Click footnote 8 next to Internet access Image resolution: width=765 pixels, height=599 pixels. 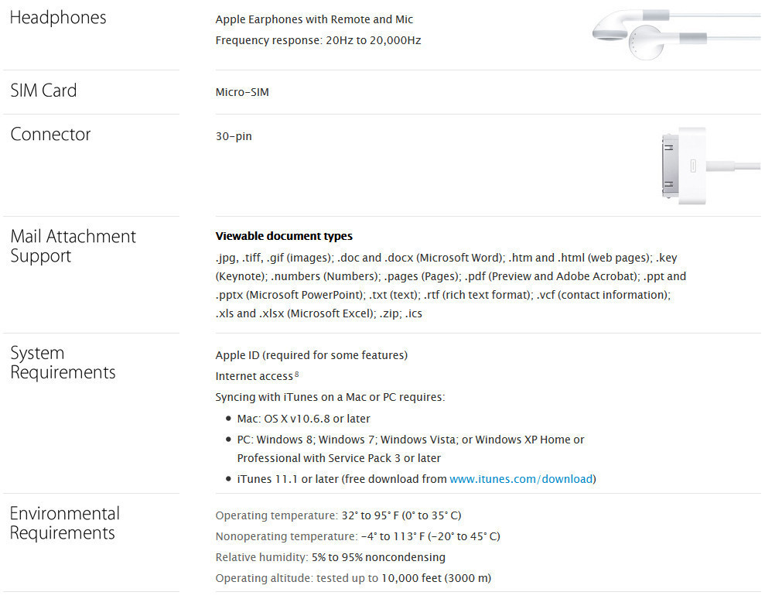click(x=296, y=375)
